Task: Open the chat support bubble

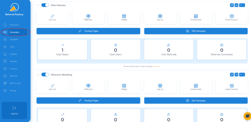Action: point(247,116)
